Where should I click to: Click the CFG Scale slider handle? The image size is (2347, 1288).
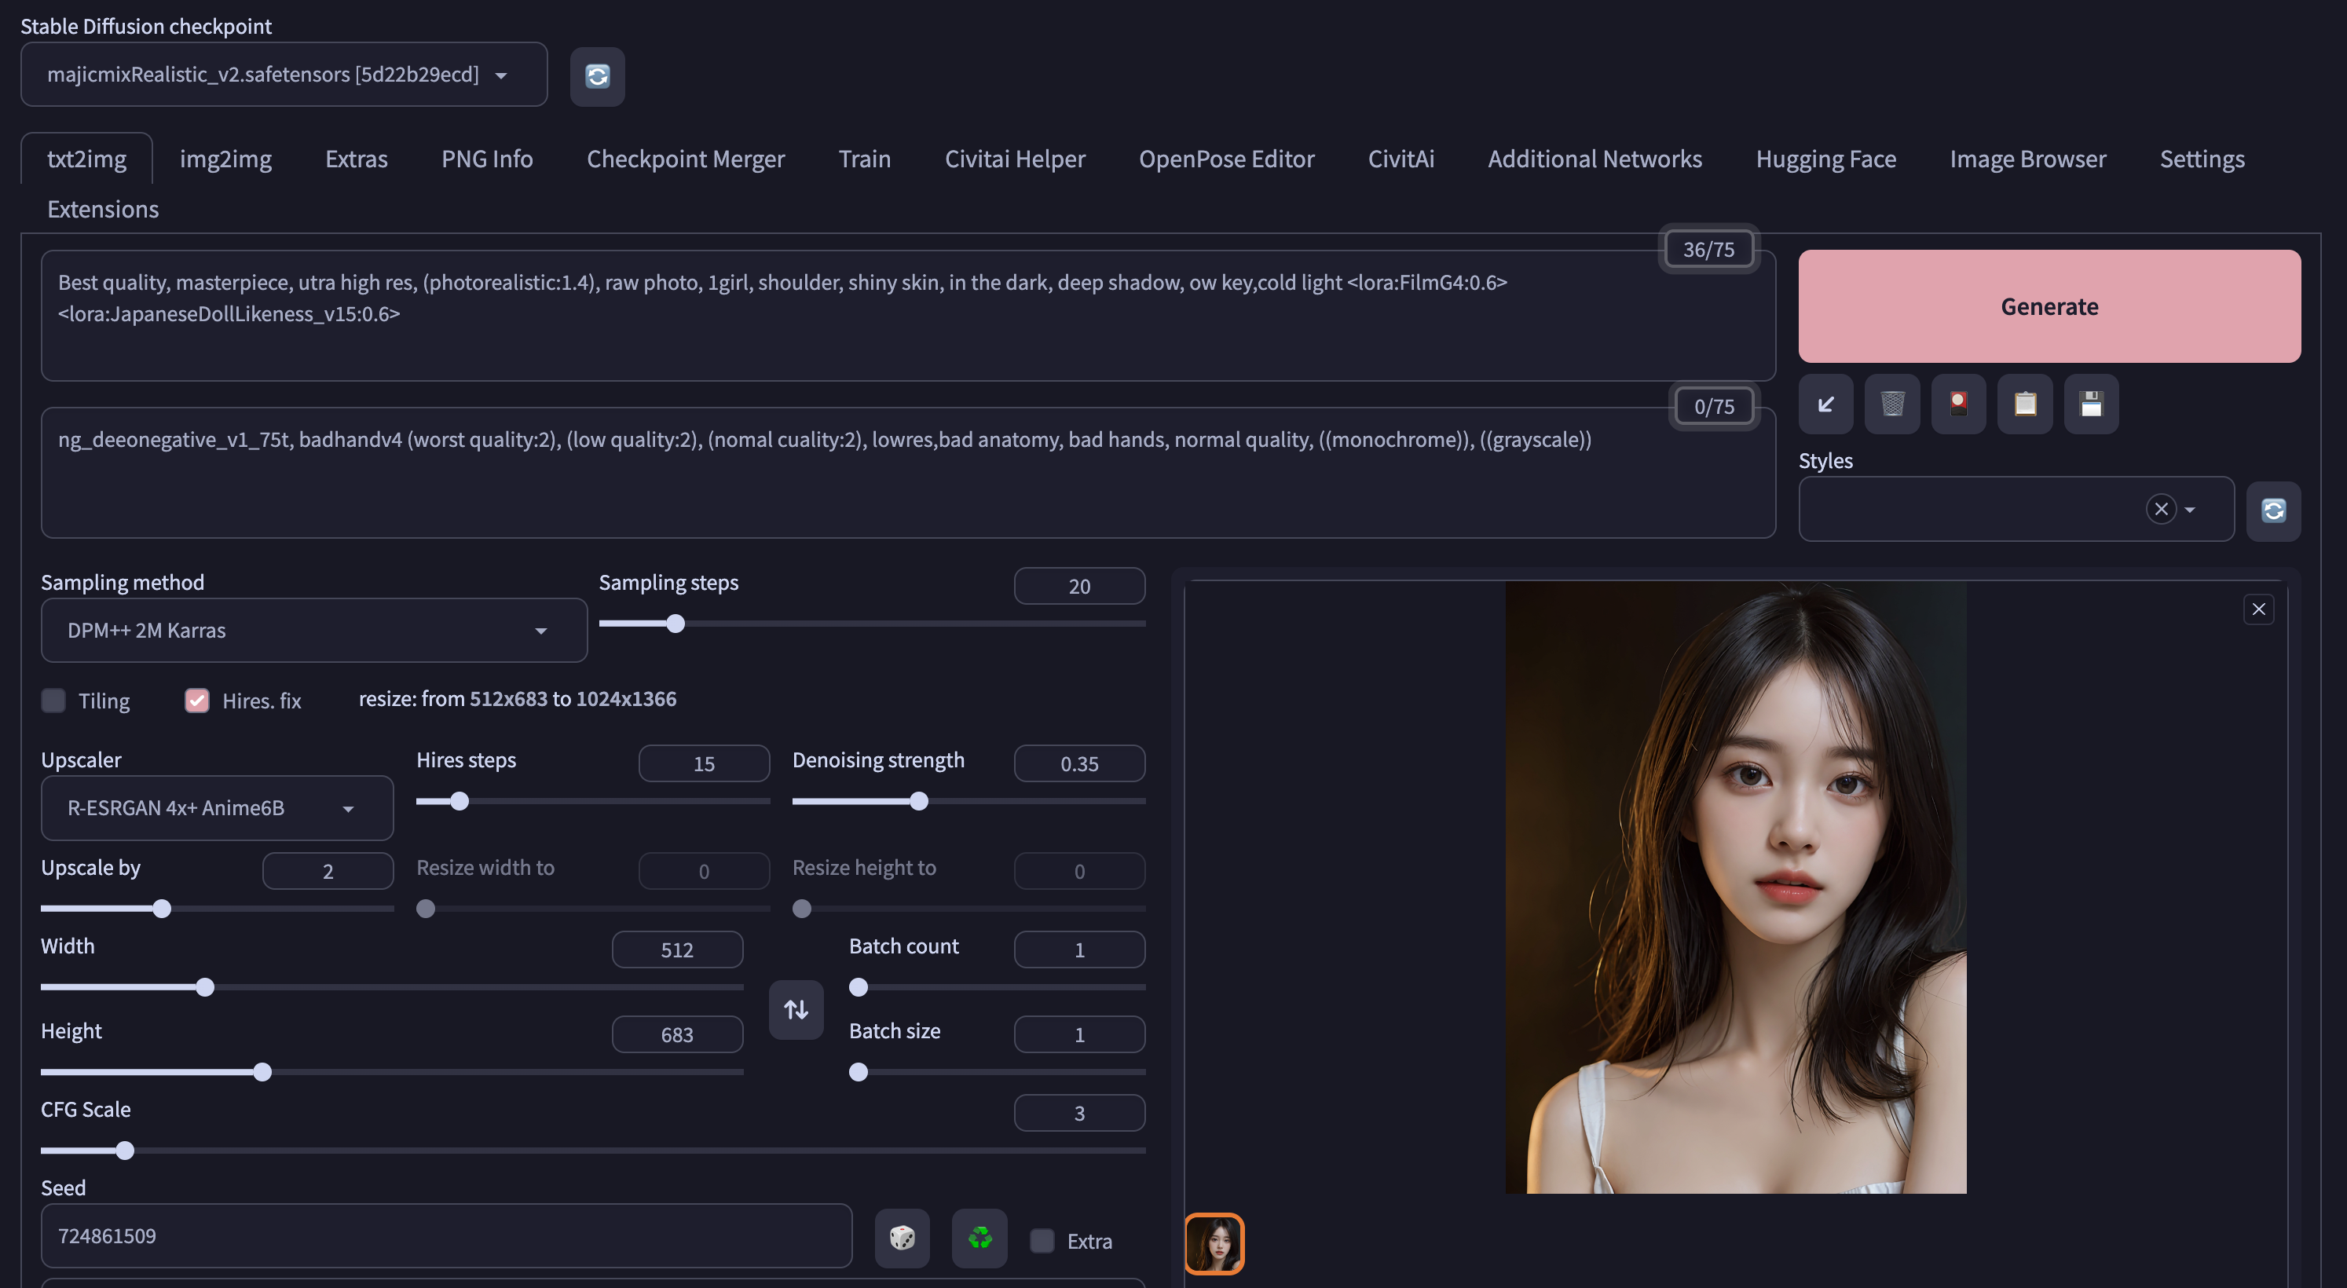(125, 1151)
